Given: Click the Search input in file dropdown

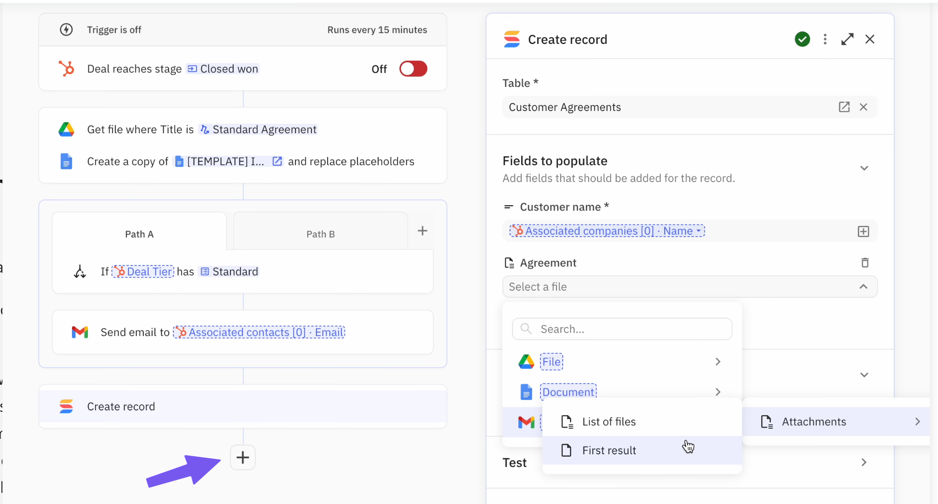Looking at the screenshot, I should tap(622, 329).
